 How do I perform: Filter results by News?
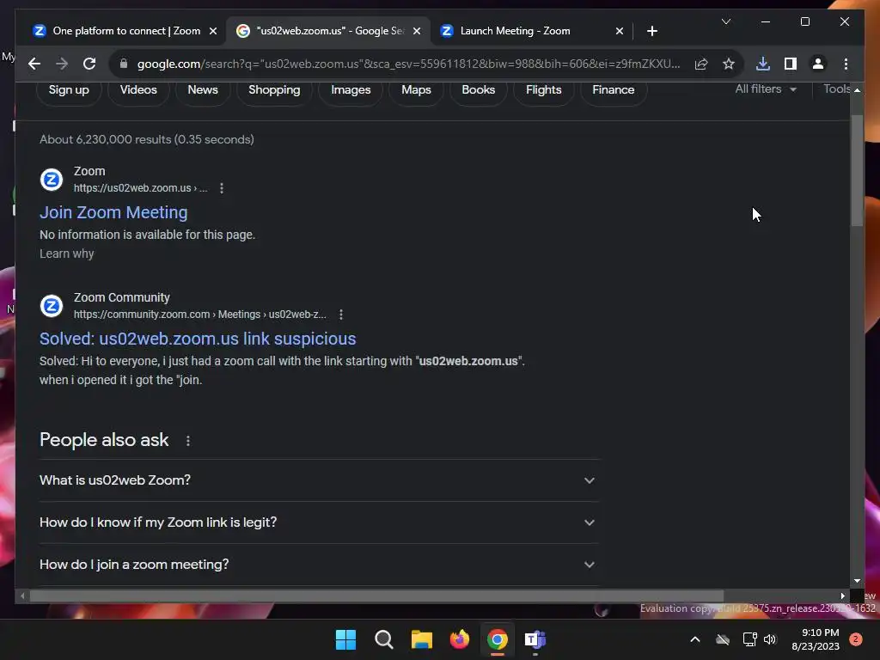[x=203, y=89]
